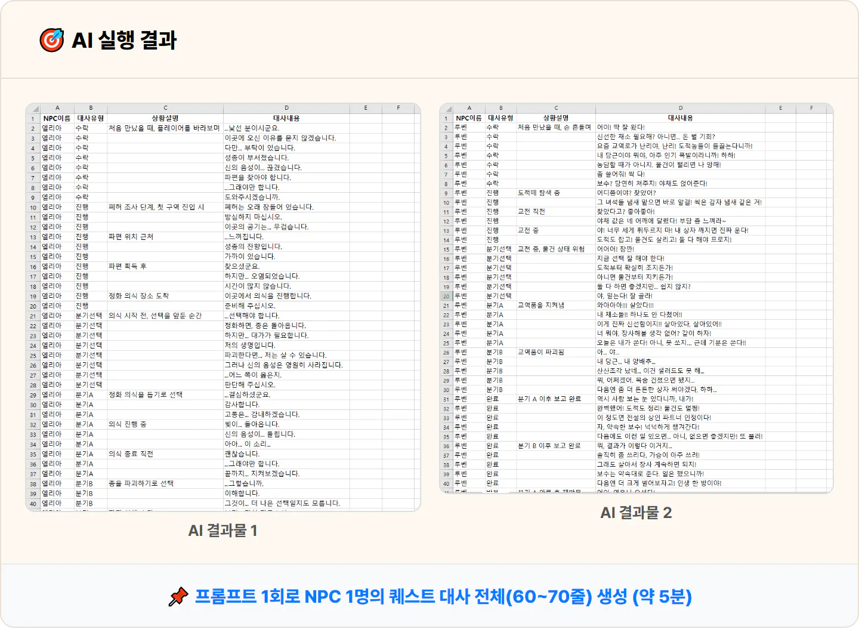Click the '도적떼 탐색 중' cell

(556, 193)
